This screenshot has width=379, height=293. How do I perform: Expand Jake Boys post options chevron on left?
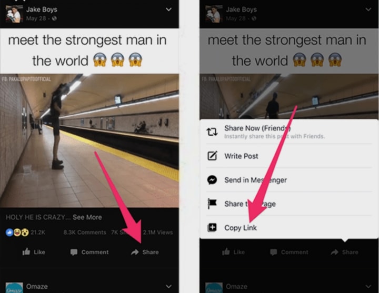(x=169, y=9)
